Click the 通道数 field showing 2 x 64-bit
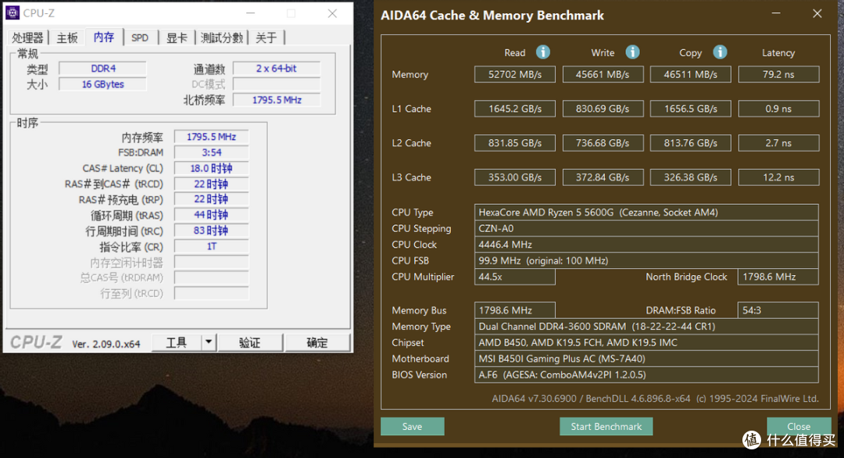 [277, 68]
